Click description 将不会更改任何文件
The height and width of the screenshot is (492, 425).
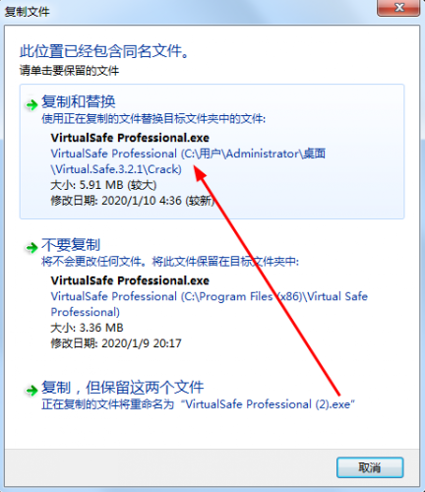tap(95, 262)
